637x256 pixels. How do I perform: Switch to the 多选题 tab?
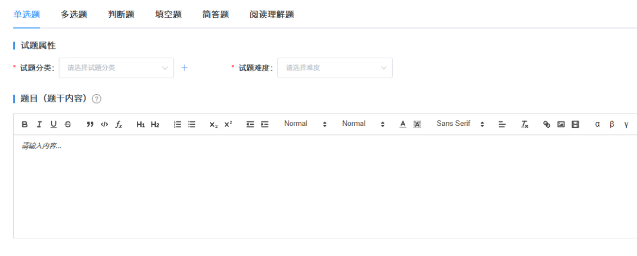[74, 15]
